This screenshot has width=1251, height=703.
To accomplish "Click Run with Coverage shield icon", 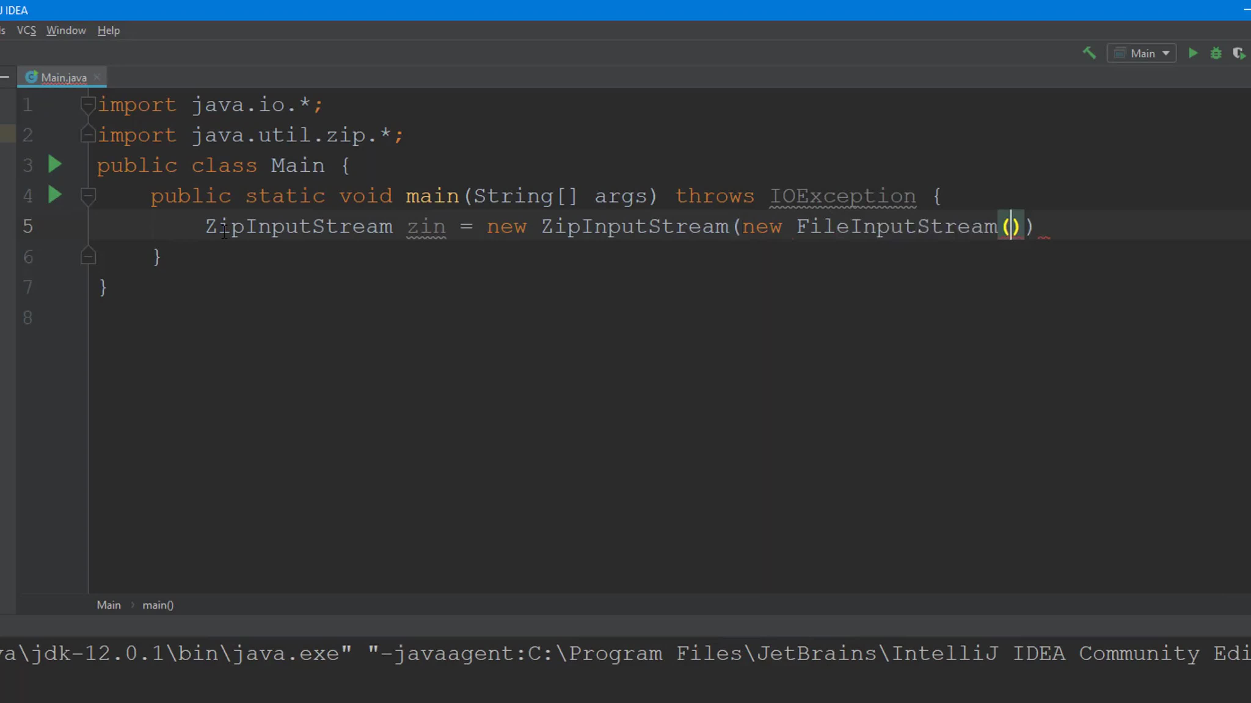I will [1238, 53].
